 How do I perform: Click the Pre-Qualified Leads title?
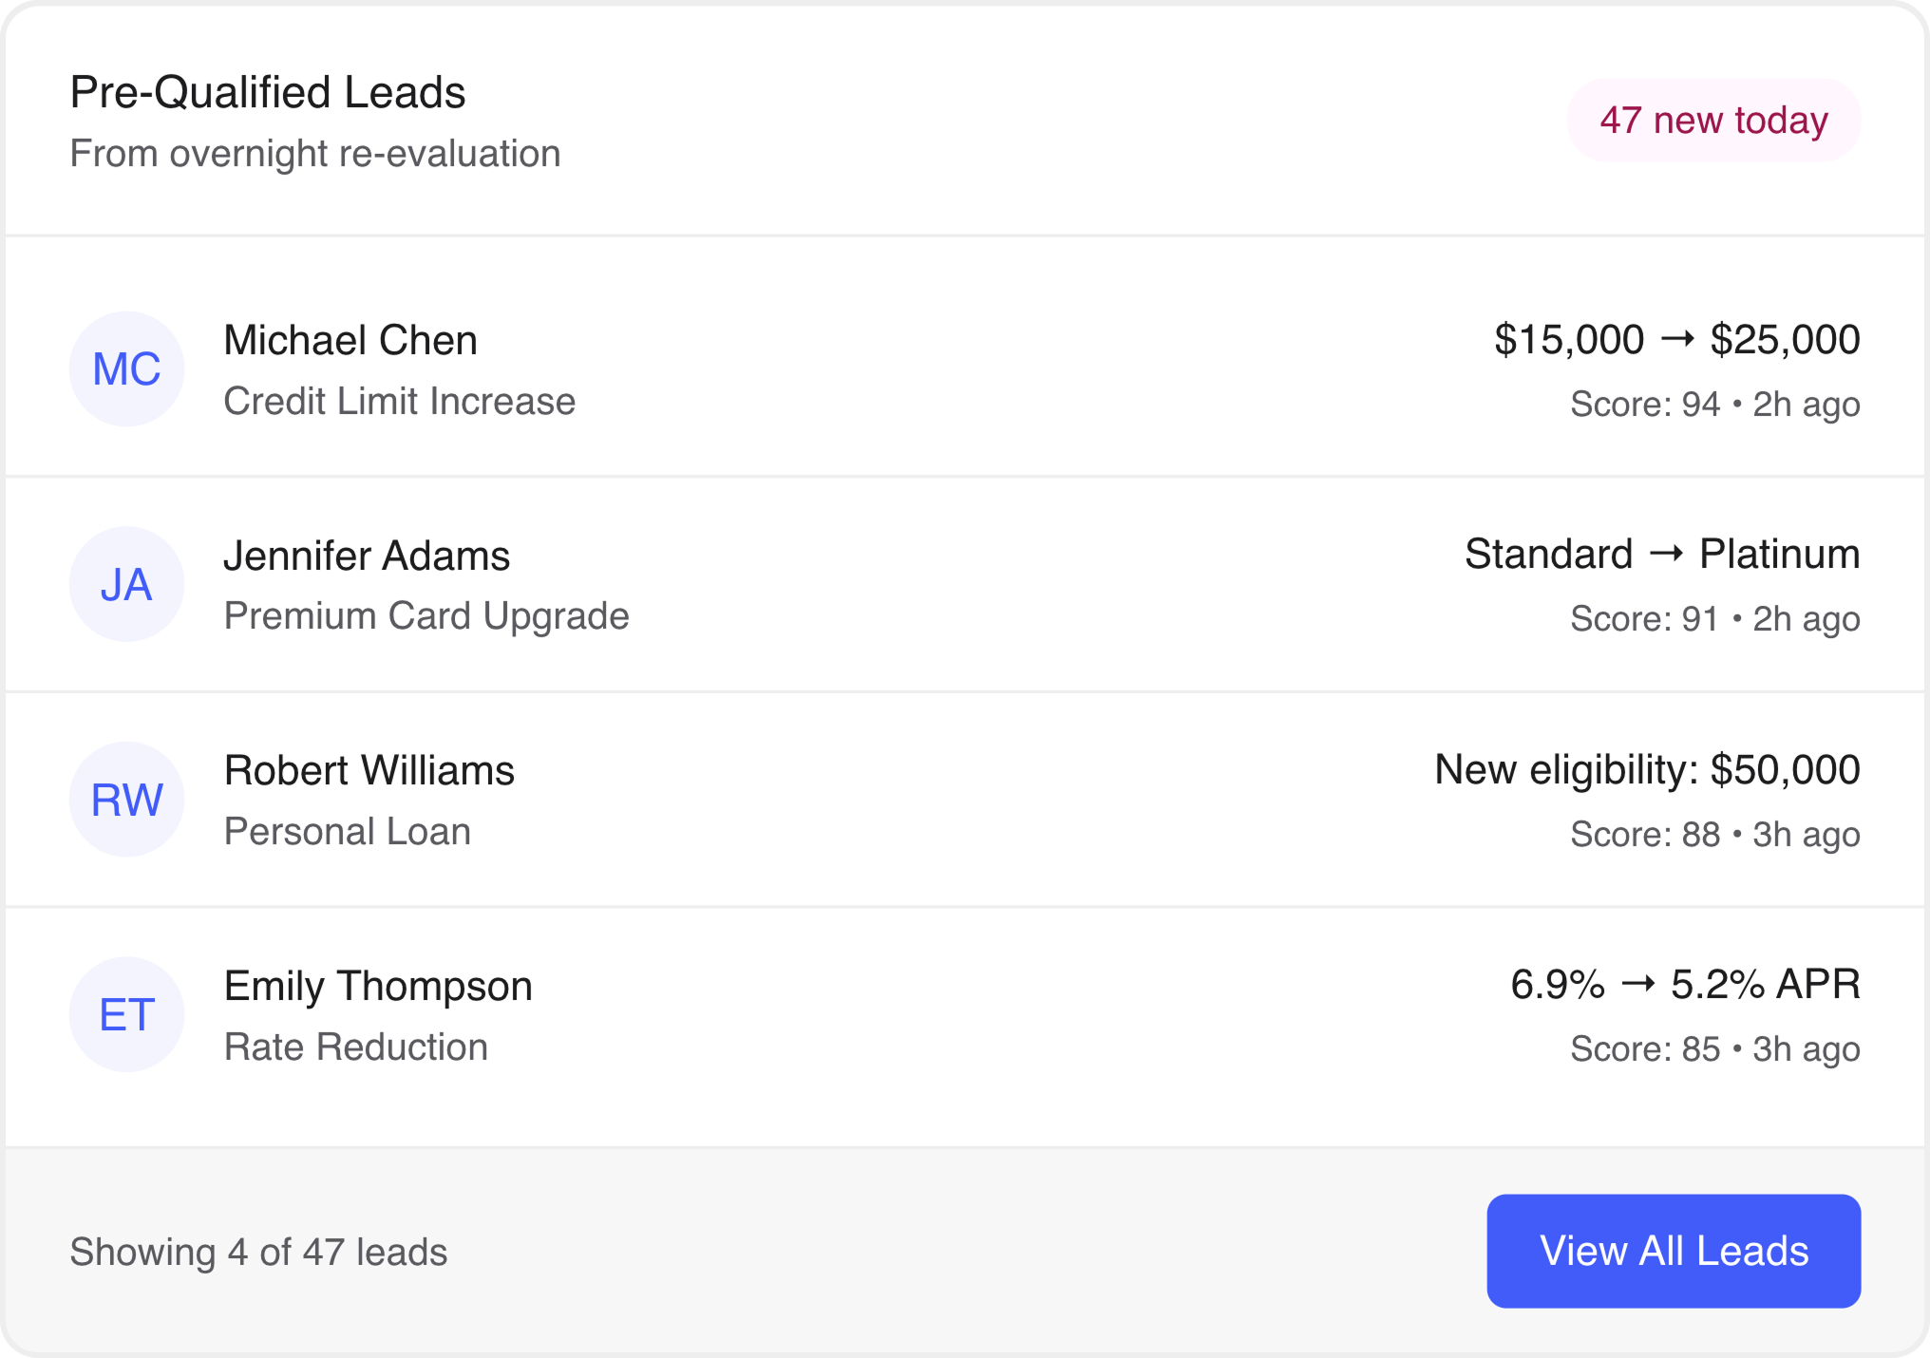(x=267, y=92)
